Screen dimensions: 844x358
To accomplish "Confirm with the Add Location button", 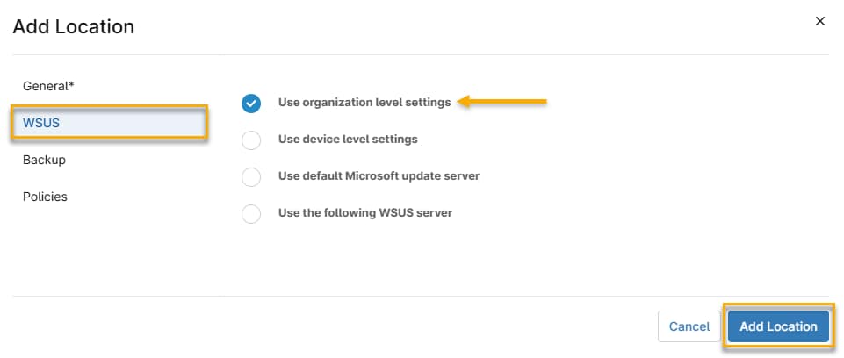I will 778,326.
